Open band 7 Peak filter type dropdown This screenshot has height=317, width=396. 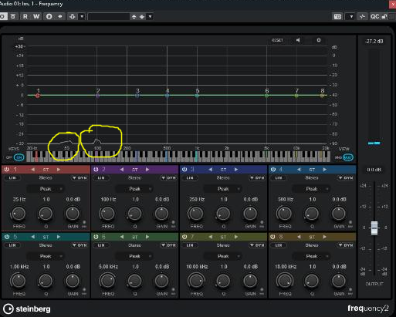(x=223, y=256)
